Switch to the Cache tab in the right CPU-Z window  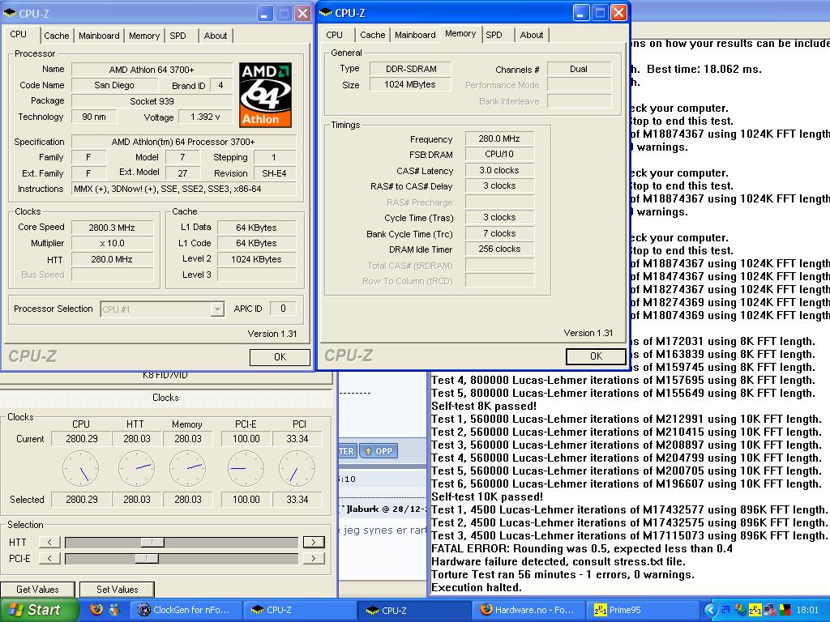tap(373, 34)
